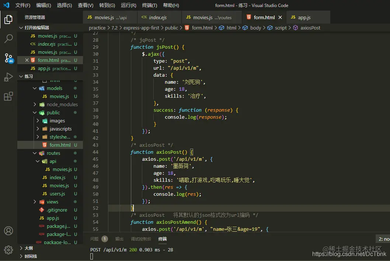Open Source Control view with 46 changes
The height and width of the screenshot is (261, 390).
9,58
